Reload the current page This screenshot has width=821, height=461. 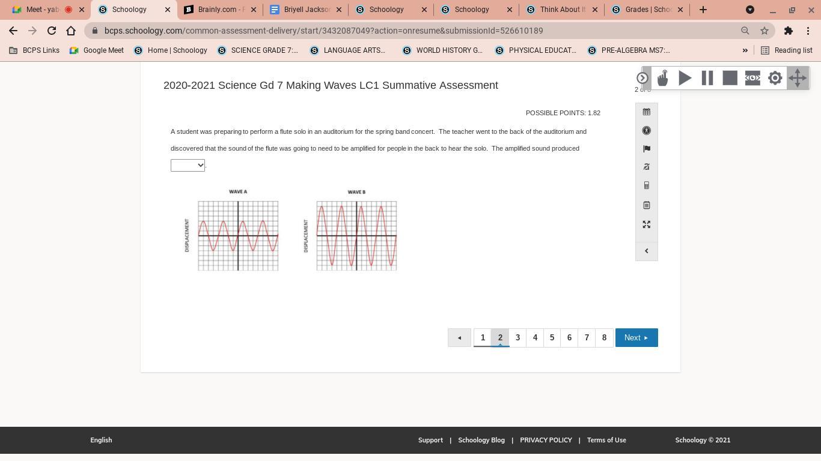pyautogui.click(x=52, y=31)
